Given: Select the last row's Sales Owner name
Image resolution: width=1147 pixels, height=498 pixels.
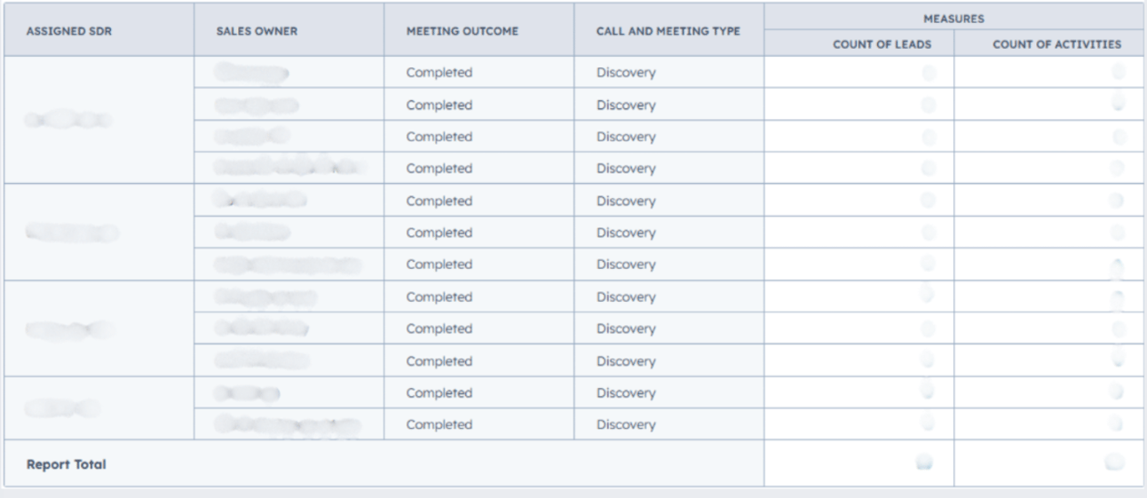Looking at the screenshot, I should point(288,425).
